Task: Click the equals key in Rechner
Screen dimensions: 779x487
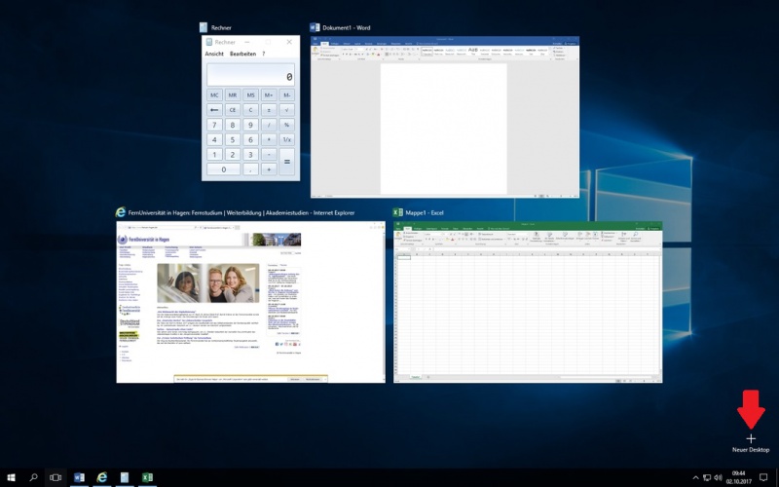Action: (286, 162)
